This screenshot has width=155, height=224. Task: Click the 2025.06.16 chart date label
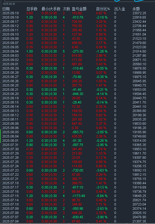point(9,4)
